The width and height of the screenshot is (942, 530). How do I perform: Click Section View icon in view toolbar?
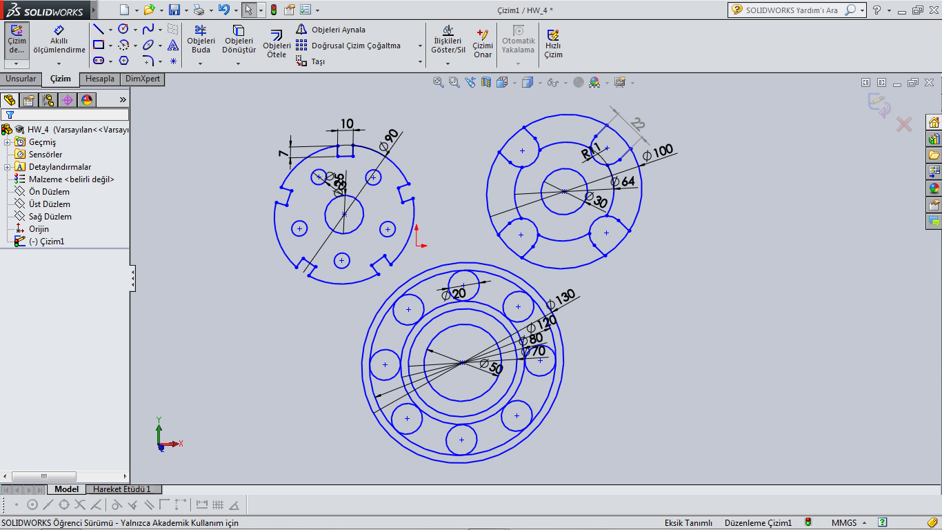coord(486,82)
